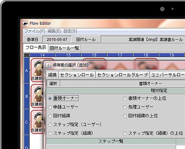This screenshot has height=149, width=185.
Task: Open the セクションロールグループ tab
Action: (x=123, y=75)
